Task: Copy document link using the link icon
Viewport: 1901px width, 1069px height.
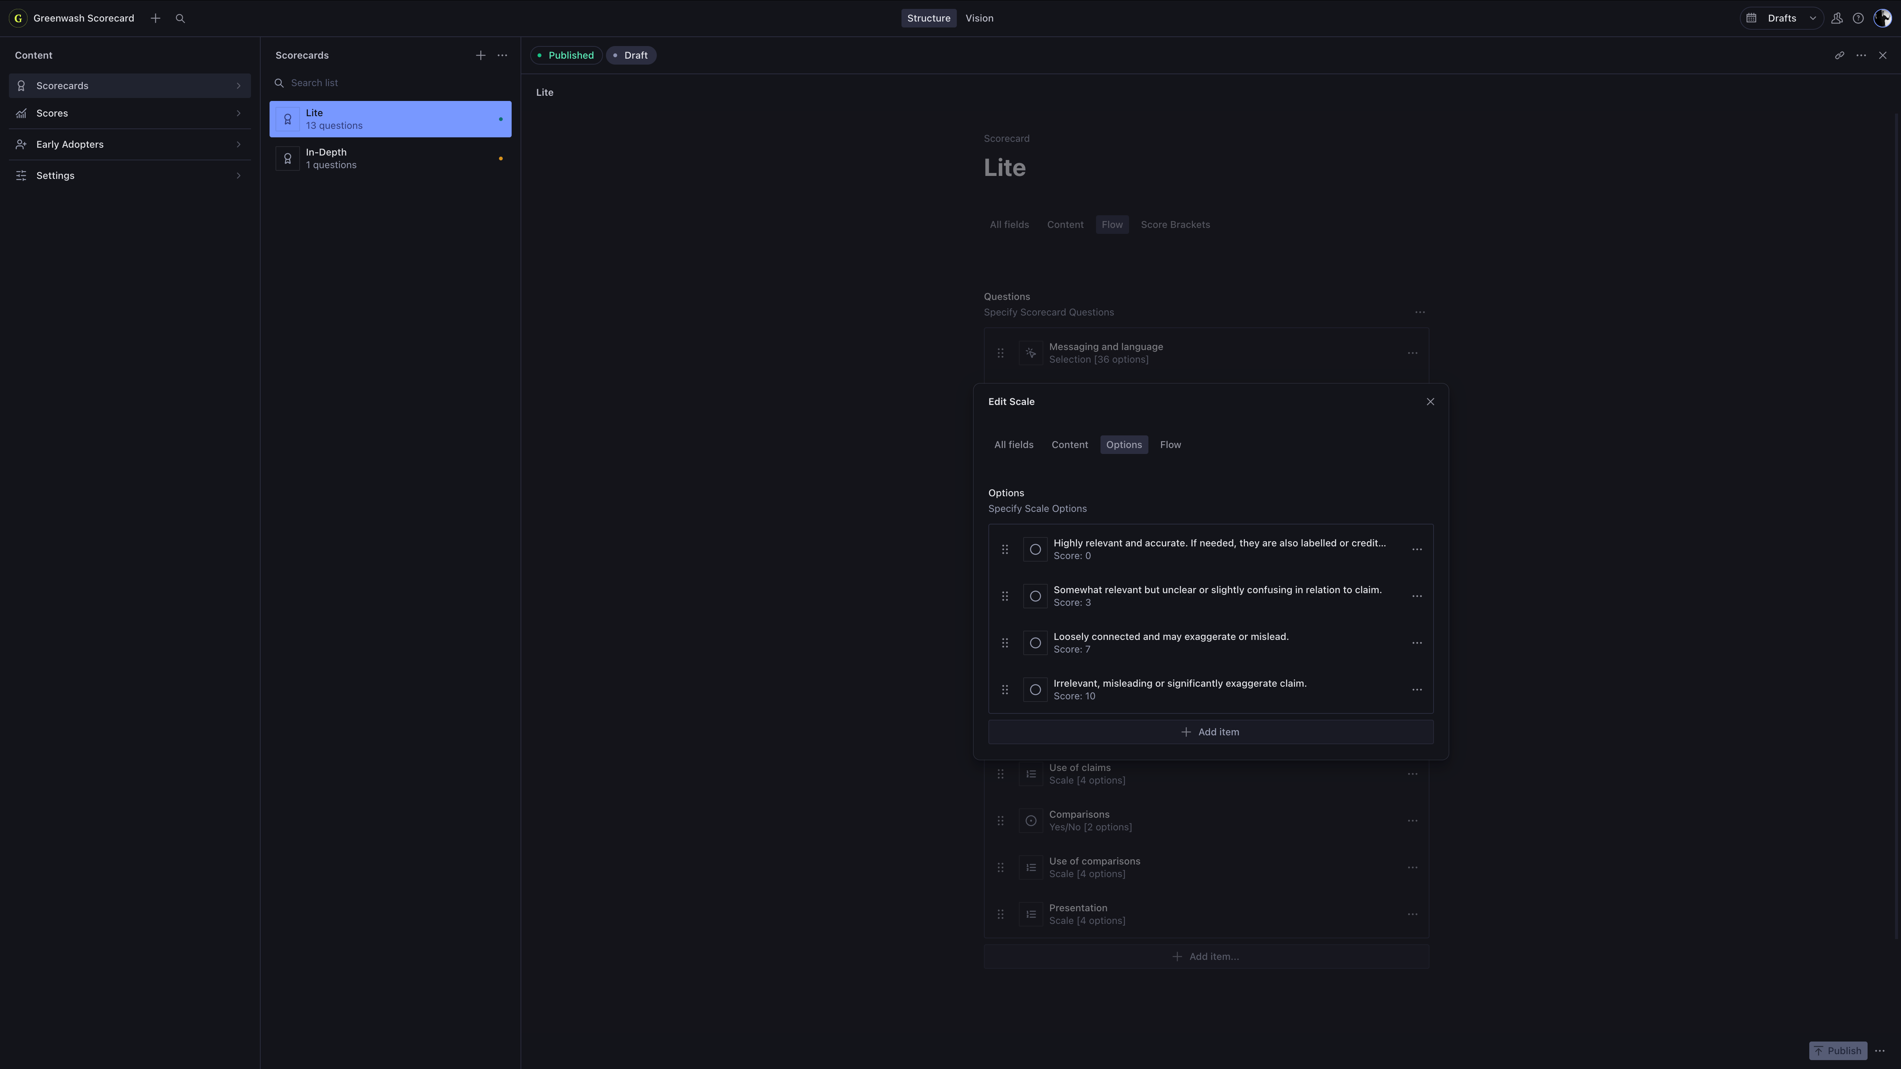Action: 1839,55
